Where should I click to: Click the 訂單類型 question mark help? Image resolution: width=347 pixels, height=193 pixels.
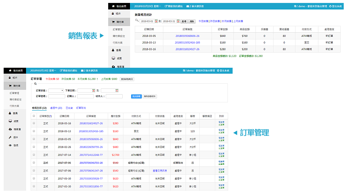50,116
